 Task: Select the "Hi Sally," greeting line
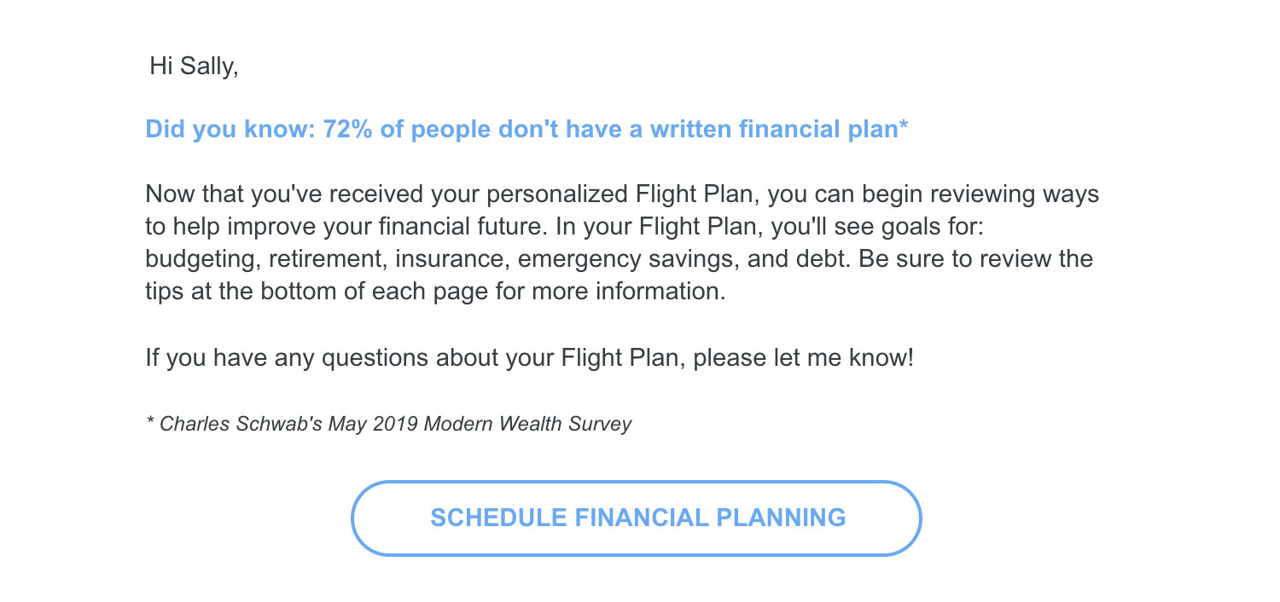pos(194,67)
